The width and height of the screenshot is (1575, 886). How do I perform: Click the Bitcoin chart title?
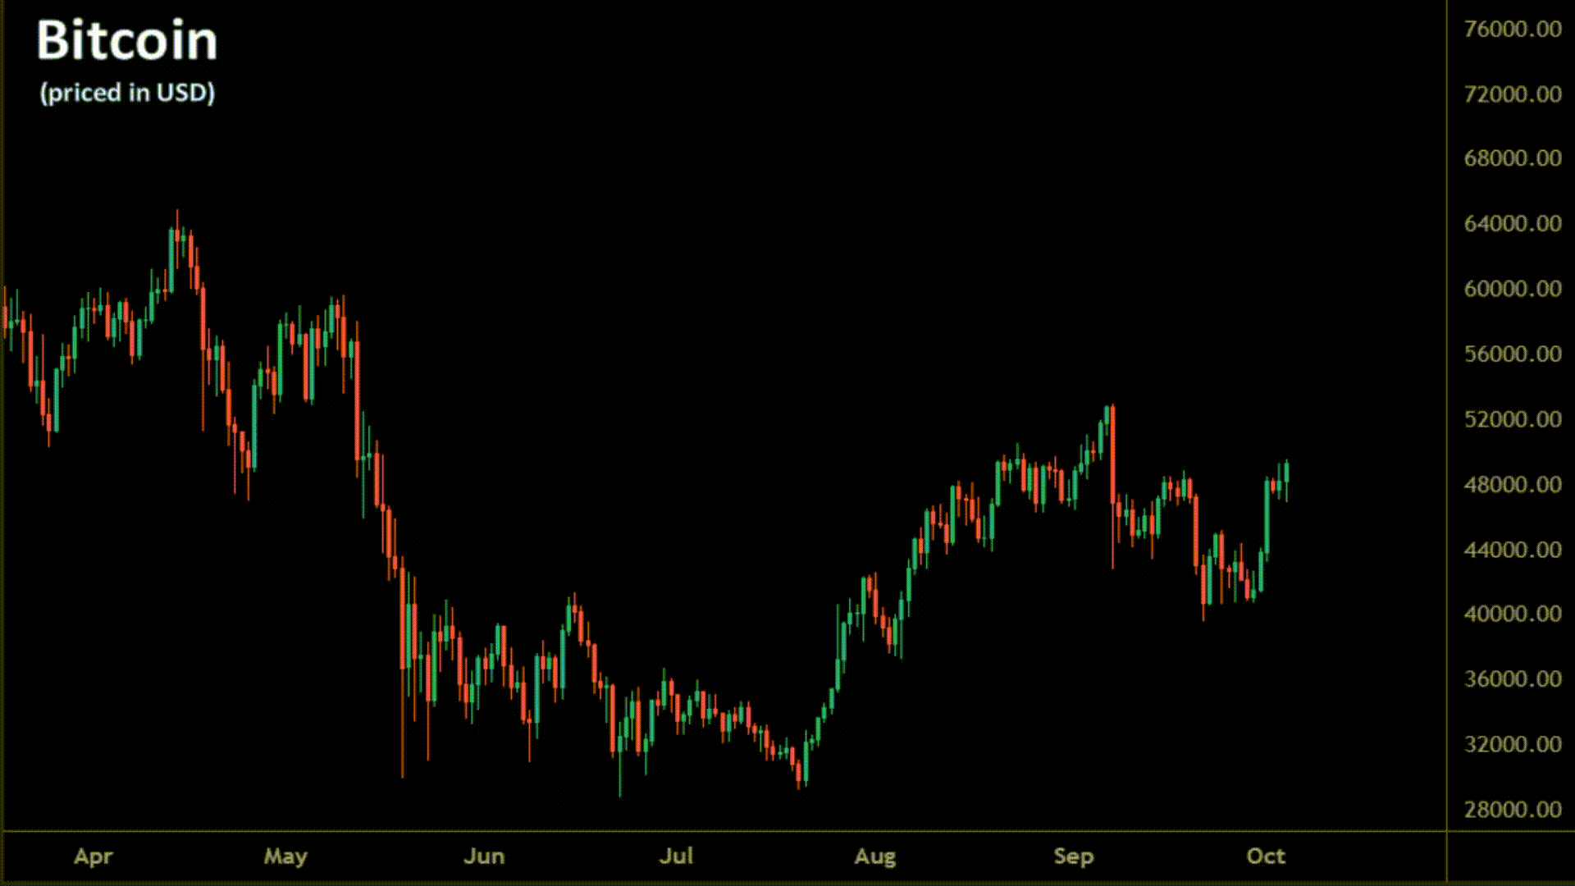click(x=127, y=41)
